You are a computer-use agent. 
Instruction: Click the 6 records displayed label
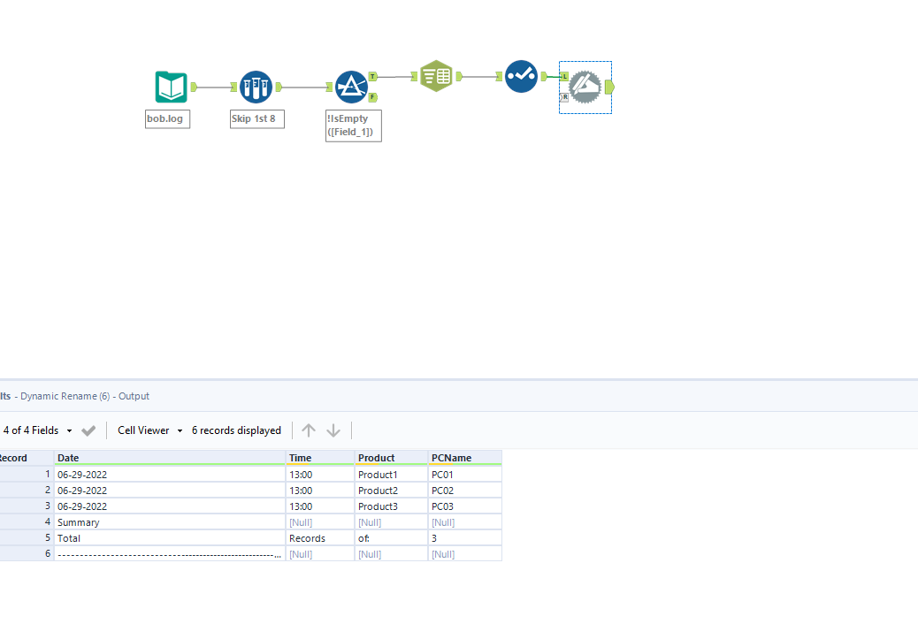236,430
